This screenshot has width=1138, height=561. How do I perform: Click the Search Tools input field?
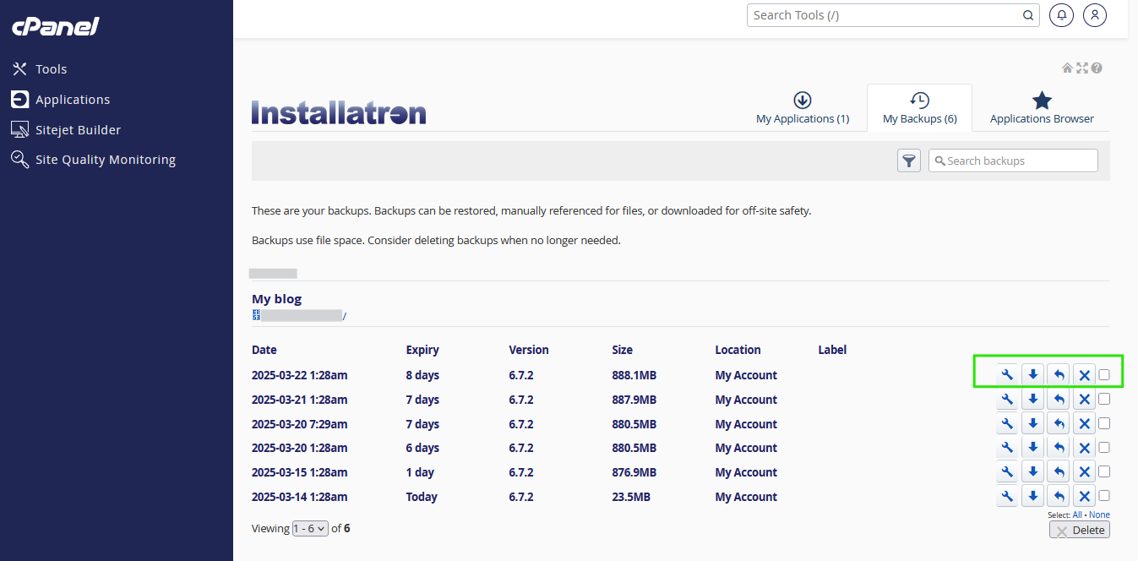pos(894,15)
